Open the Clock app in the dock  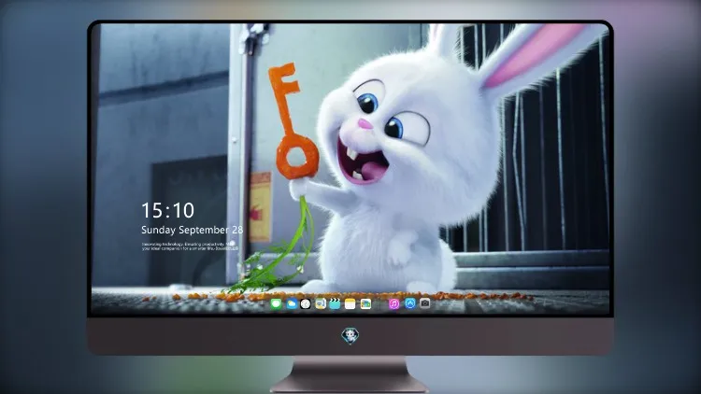tap(306, 304)
